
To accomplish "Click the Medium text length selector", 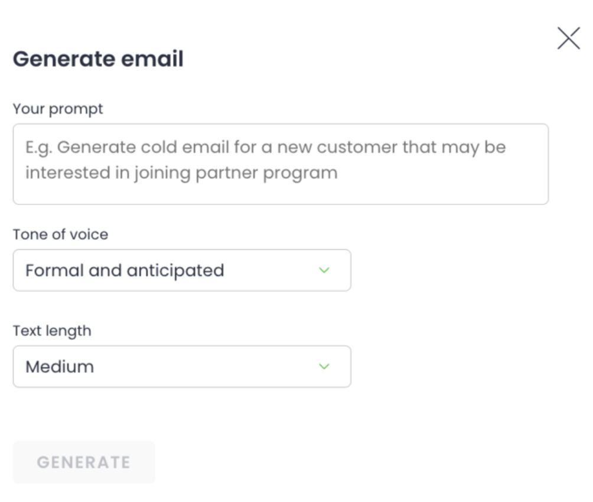I will pos(181,367).
